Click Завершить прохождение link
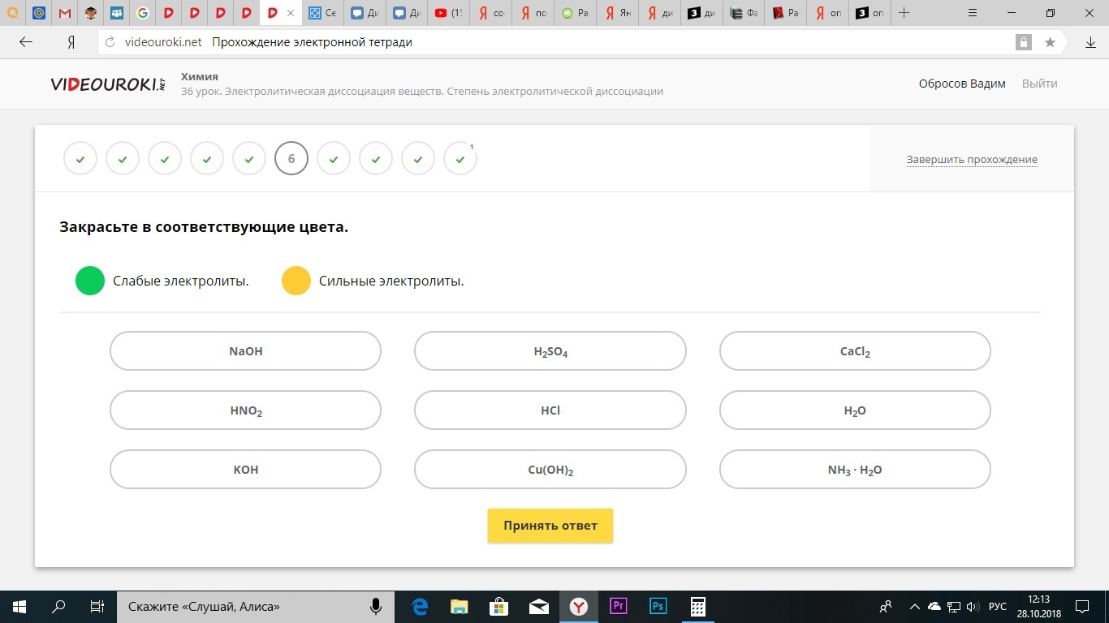Screen dimensions: 1109x623 tap(972, 159)
